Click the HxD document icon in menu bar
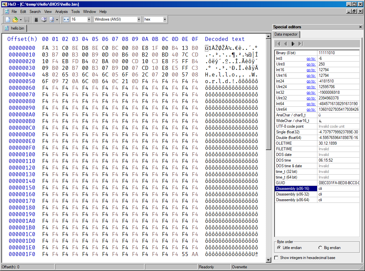This screenshot has height=271, width=365. click(x=7, y=12)
